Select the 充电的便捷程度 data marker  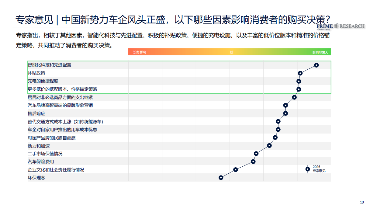coord(299,81)
